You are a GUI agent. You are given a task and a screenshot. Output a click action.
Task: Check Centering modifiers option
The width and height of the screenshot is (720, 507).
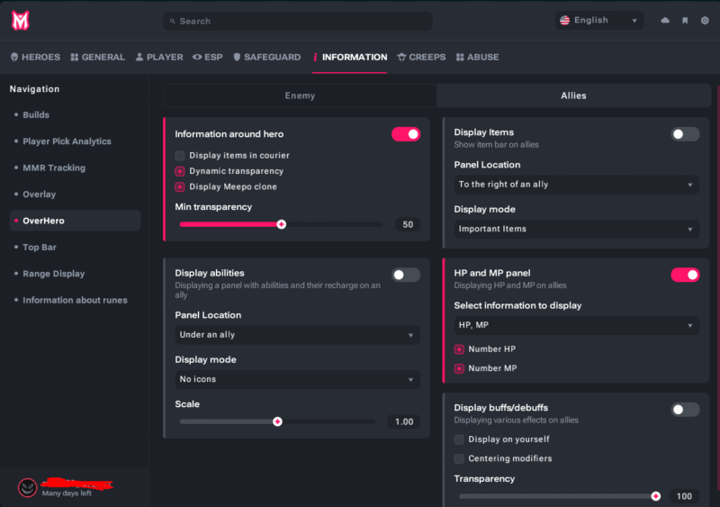point(459,458)
